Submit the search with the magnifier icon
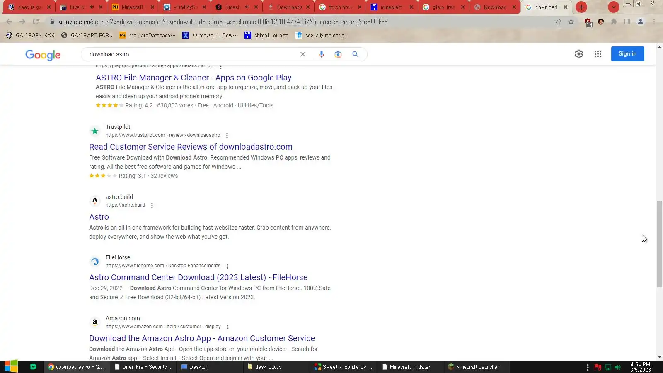Viewport: 663px width, 373px height. [355, 54]
